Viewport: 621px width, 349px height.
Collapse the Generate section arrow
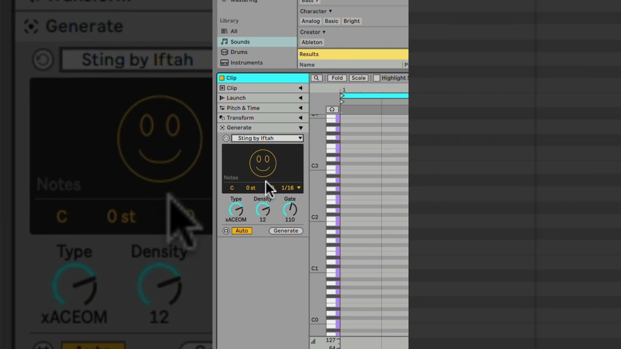[x=300, y=128]
